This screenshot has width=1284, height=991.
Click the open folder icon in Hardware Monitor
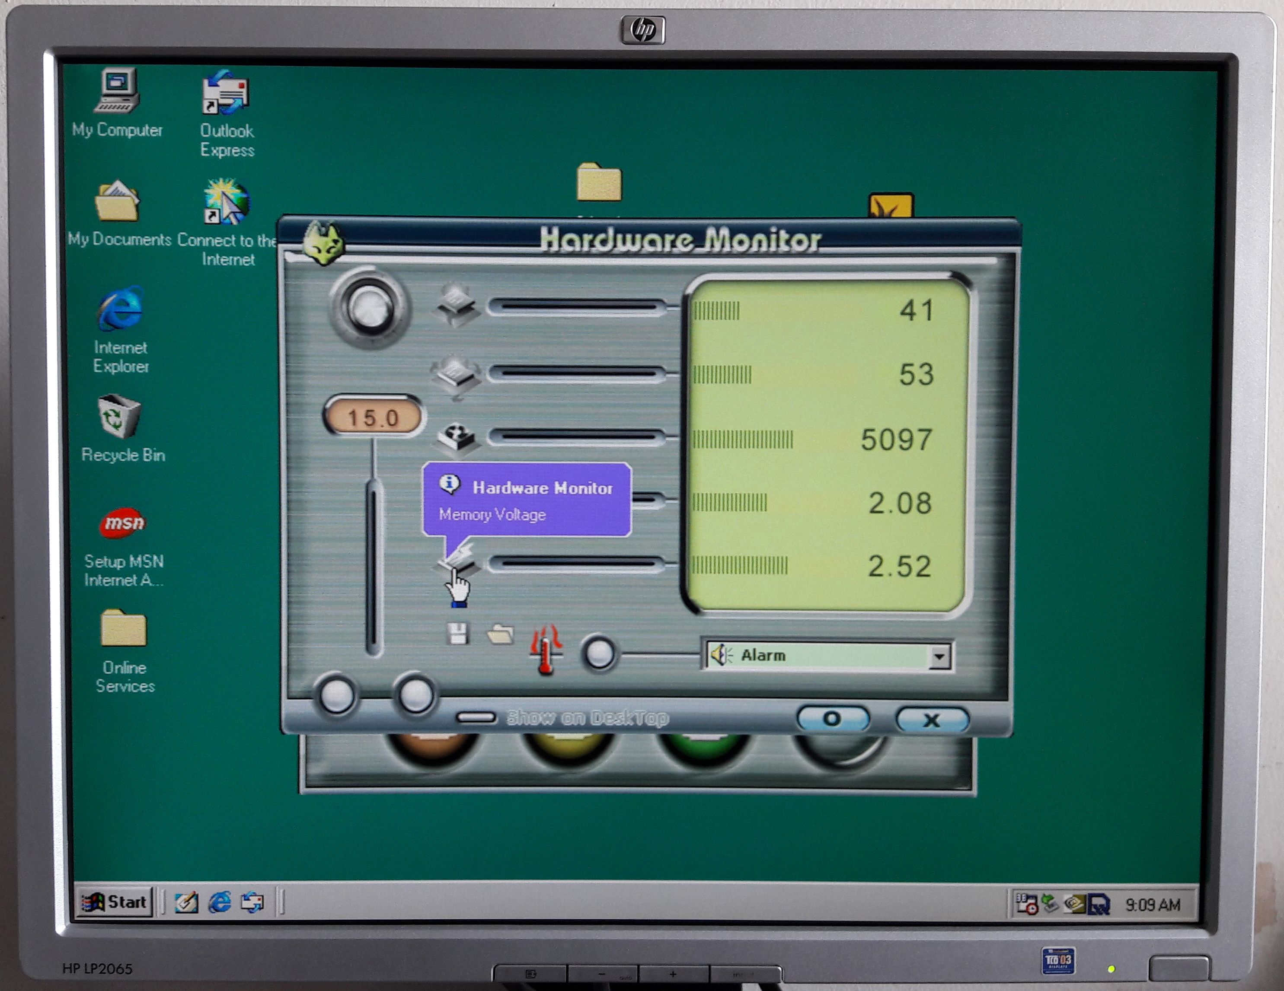tap(500, 634)
